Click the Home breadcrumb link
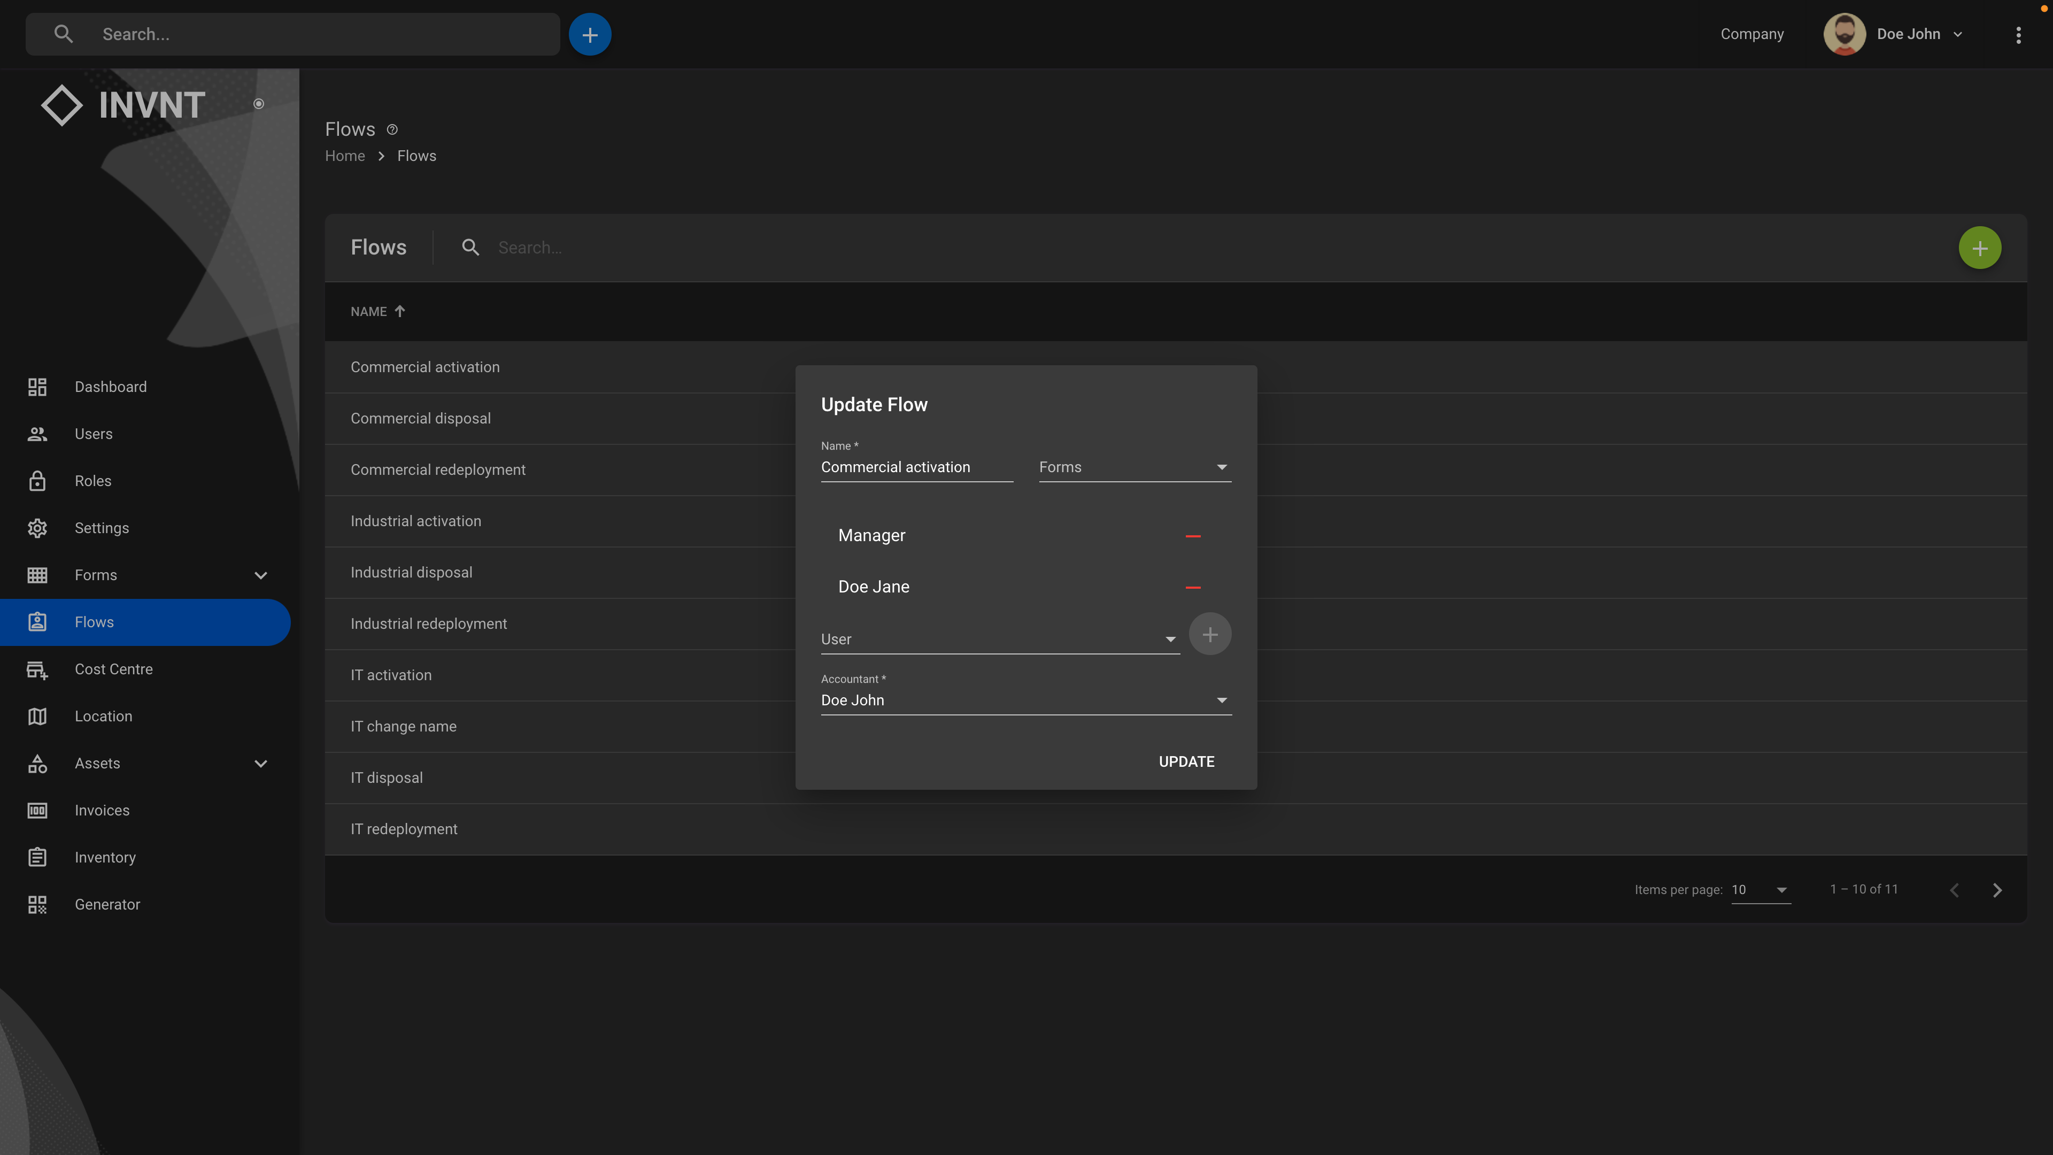The height and width of the screenshot is (1155, 2053). [344, 156]
